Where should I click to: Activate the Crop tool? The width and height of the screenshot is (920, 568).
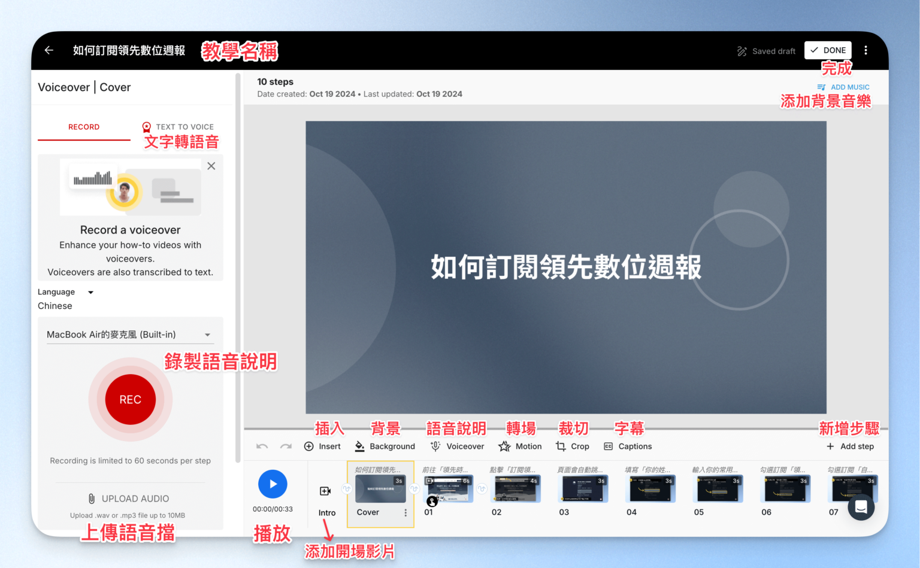pyautogui.click(x=573, y=446)
